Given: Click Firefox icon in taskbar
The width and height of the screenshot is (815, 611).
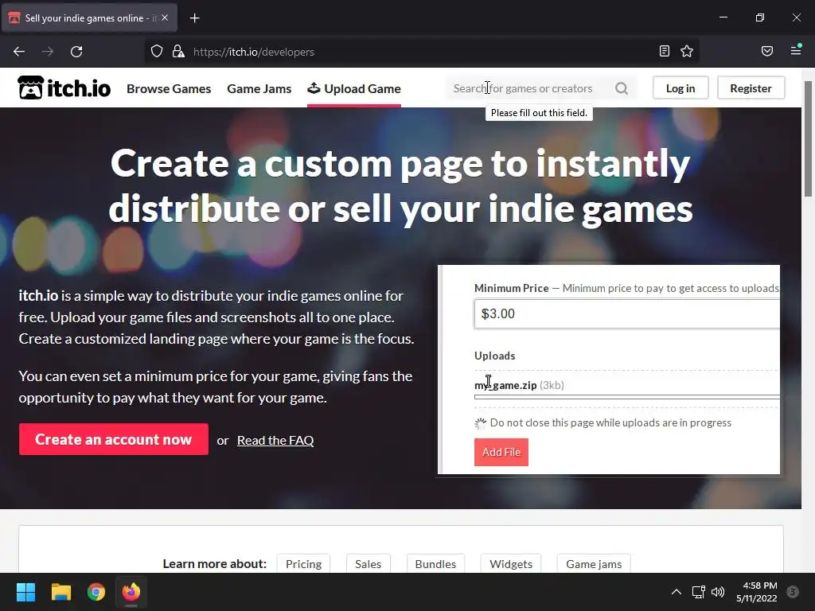Looking at the screenshot, I should pos(131,592).
